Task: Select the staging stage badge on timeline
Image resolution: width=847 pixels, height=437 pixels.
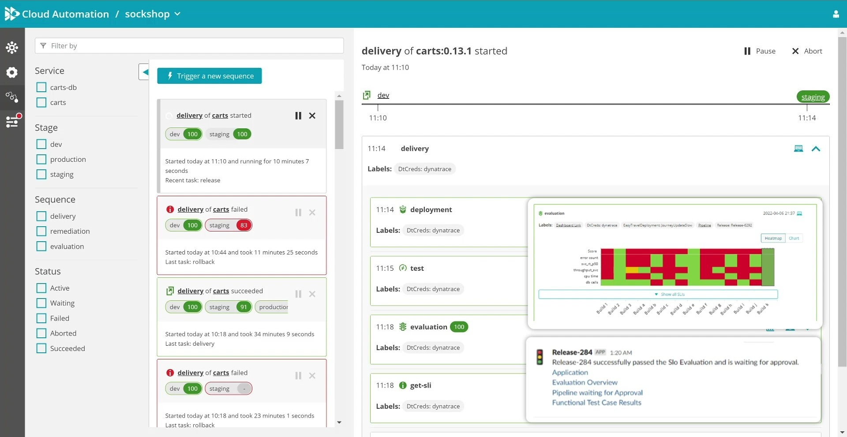Action: [813, 97]
